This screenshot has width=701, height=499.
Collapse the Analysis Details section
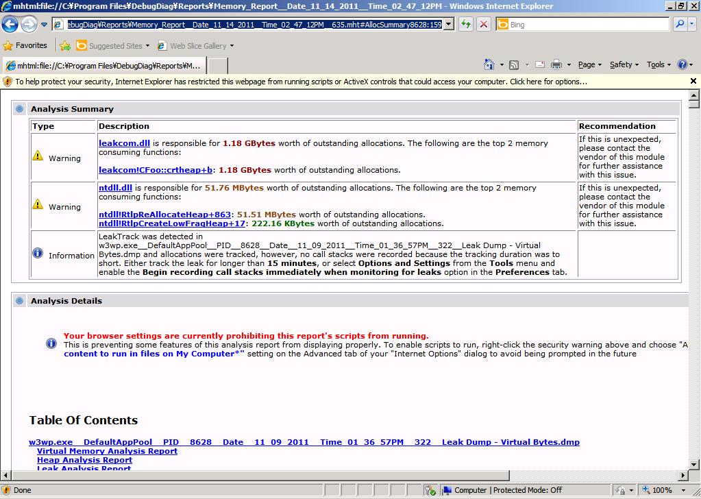point(19,301)
